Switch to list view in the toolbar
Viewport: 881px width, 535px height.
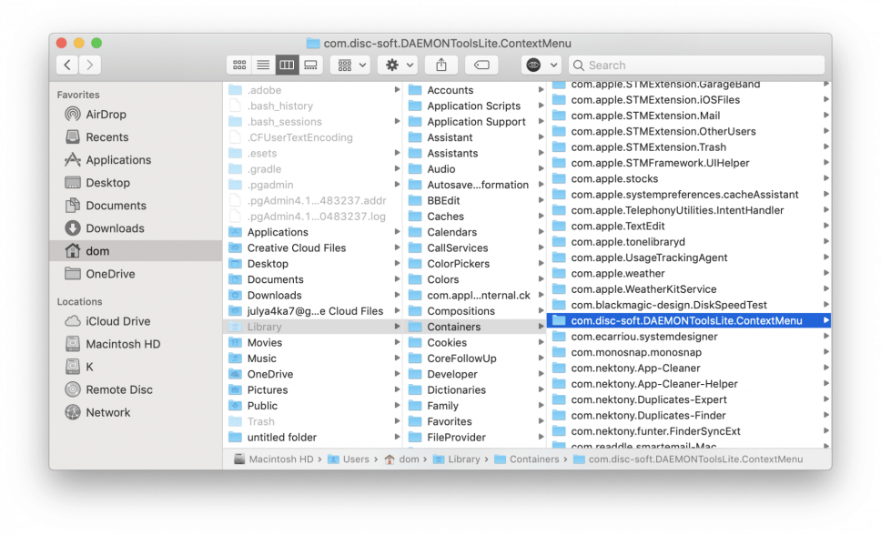[263, 65]
